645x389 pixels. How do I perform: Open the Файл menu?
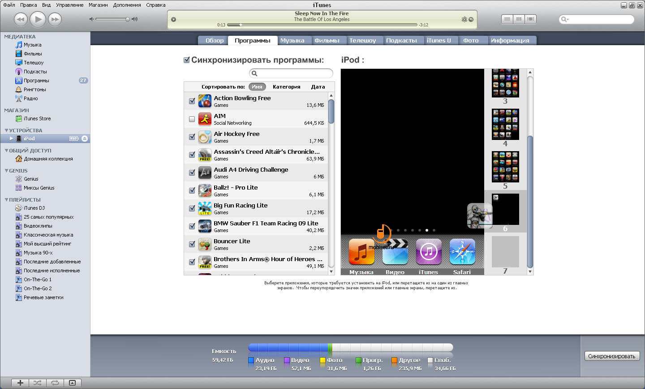pyautogui.click(x=9, y=5)
